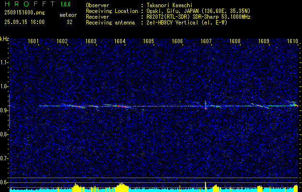Click the 1605 time axis marker
This screenshot has height=192, width=302.
(148, 41)
